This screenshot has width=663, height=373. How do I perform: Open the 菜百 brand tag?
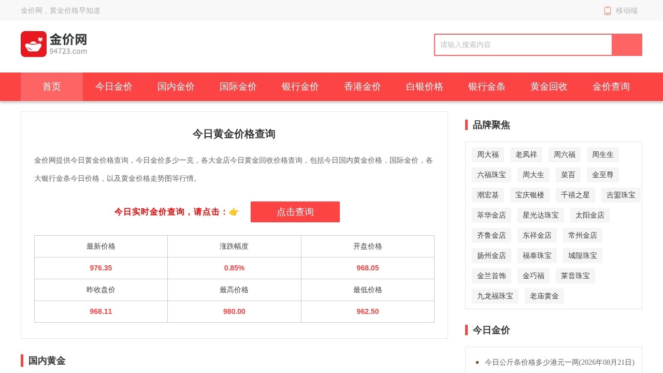[568, 175]
